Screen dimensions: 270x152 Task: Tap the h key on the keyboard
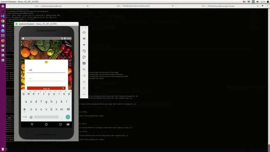point(51,101)
